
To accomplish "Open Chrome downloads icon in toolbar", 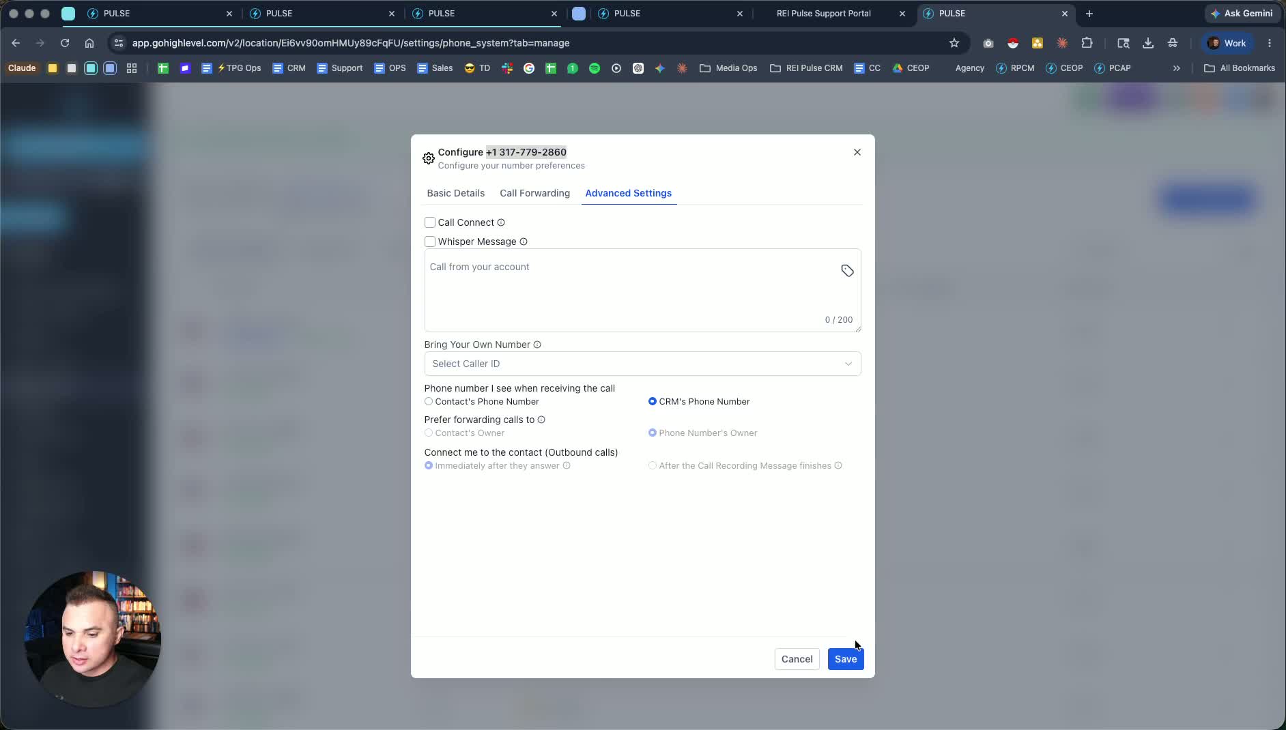I will point(1148,43).
